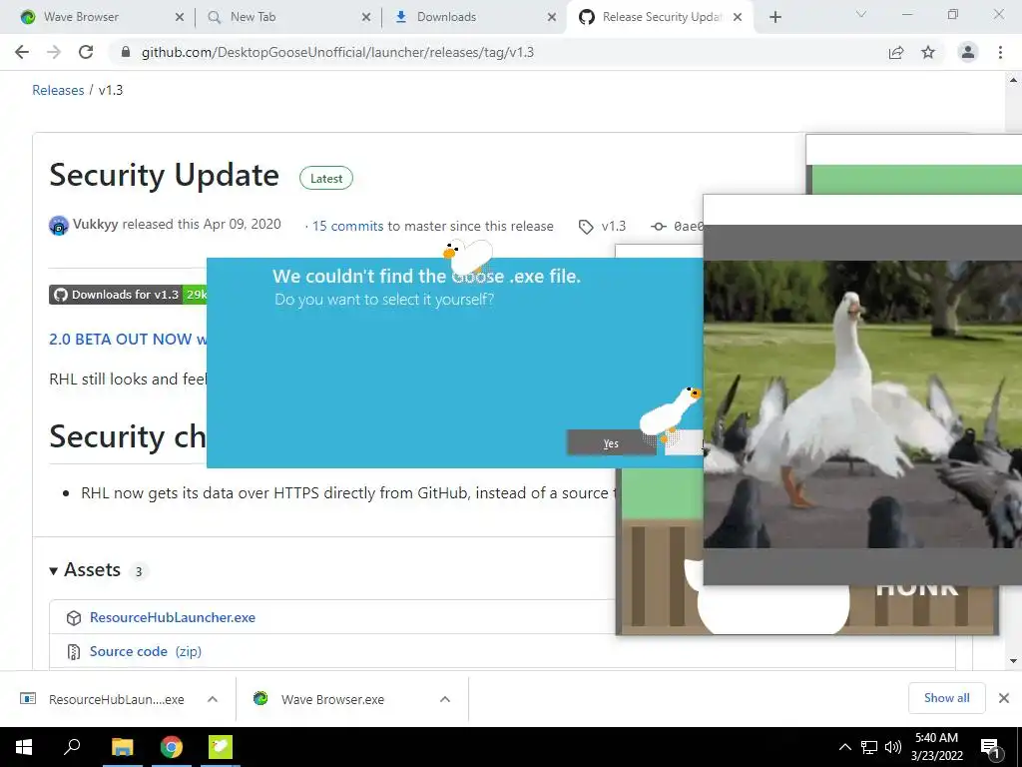Screen dimensions: 1022x767
Task: Click the green goose app taskbar icon
Action: pyautogui.click(x=221, y=747)
